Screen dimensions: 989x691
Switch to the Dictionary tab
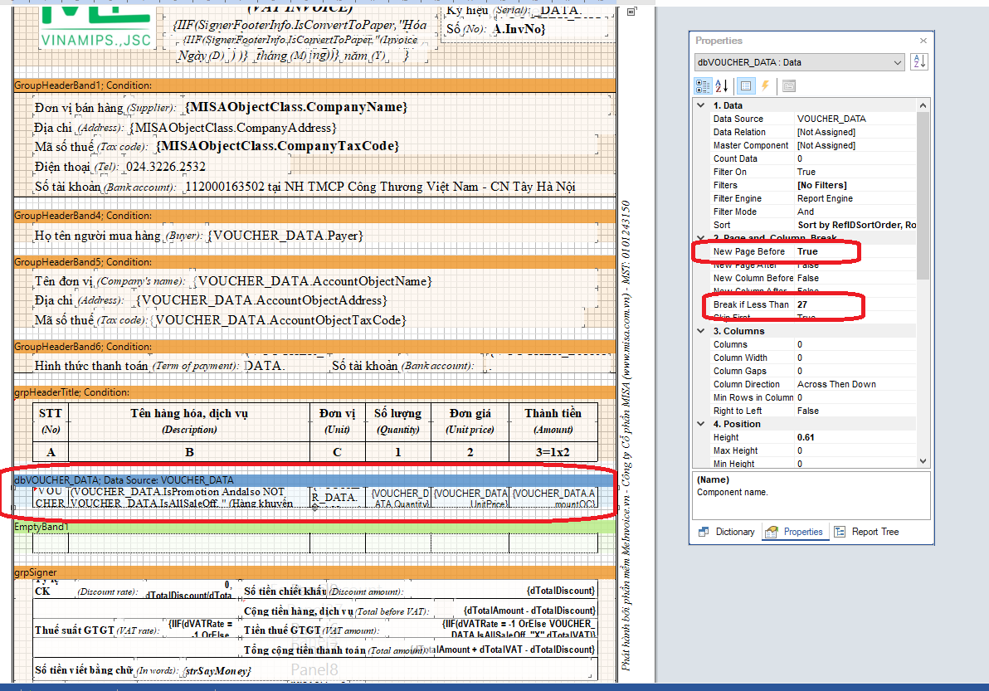coord(727,532)
